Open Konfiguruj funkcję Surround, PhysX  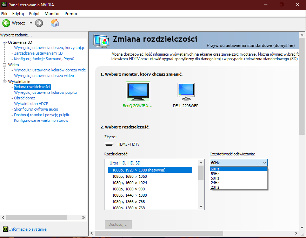44,59
